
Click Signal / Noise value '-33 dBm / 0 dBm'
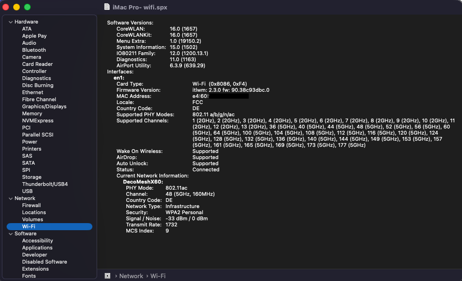pos(187,218)
